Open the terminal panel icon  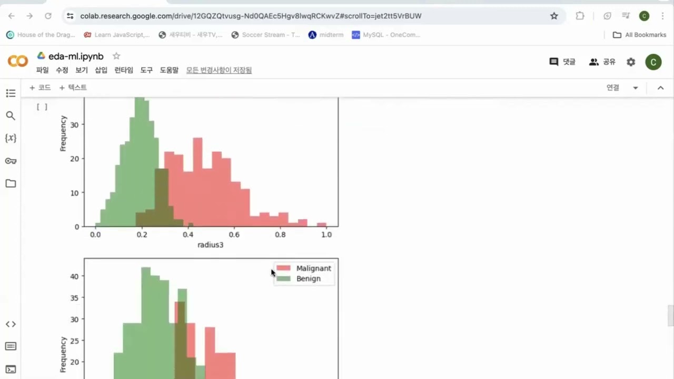[11, 369]
